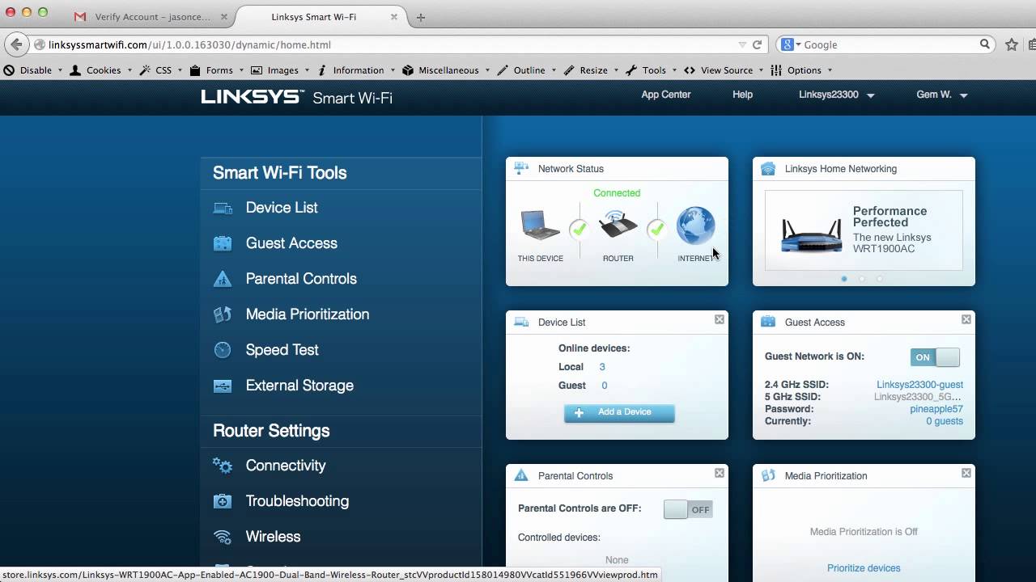Open the Google search engine dropdown
Screen dimensions: 1036x582
click(792, 44)
